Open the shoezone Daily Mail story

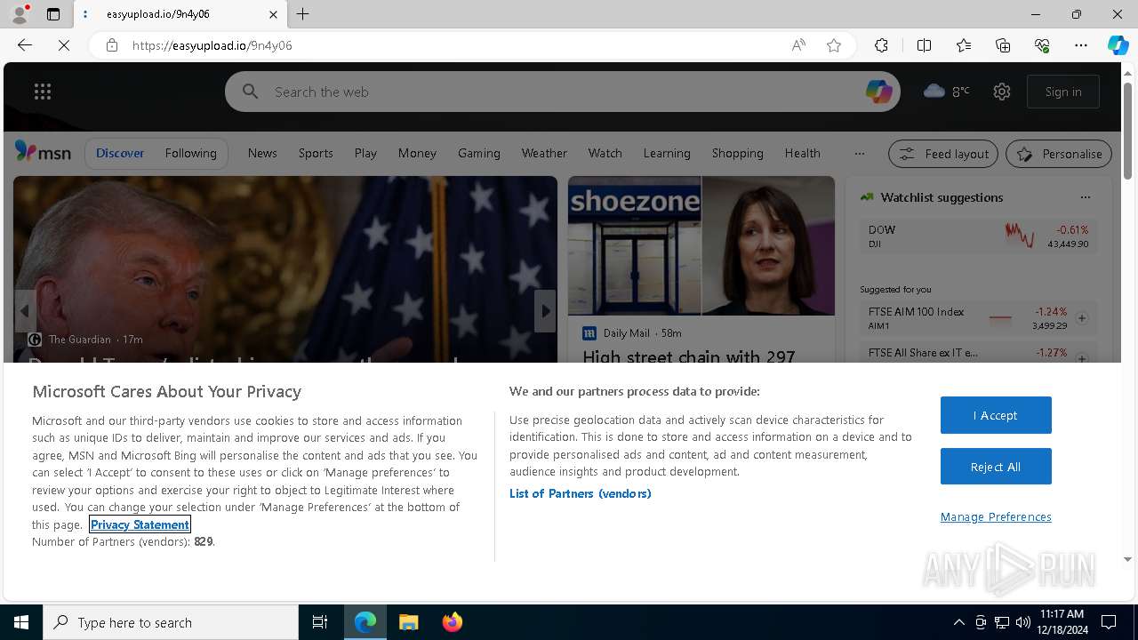pos(701,271)
